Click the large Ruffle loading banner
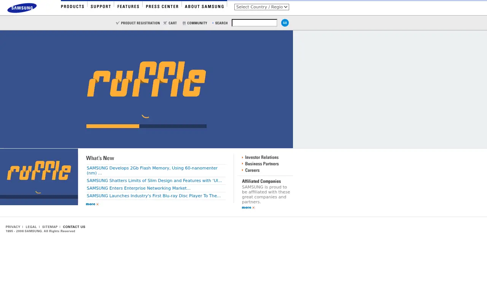The height and width of the screenshot is (304, 487). (x=146, y=89)
